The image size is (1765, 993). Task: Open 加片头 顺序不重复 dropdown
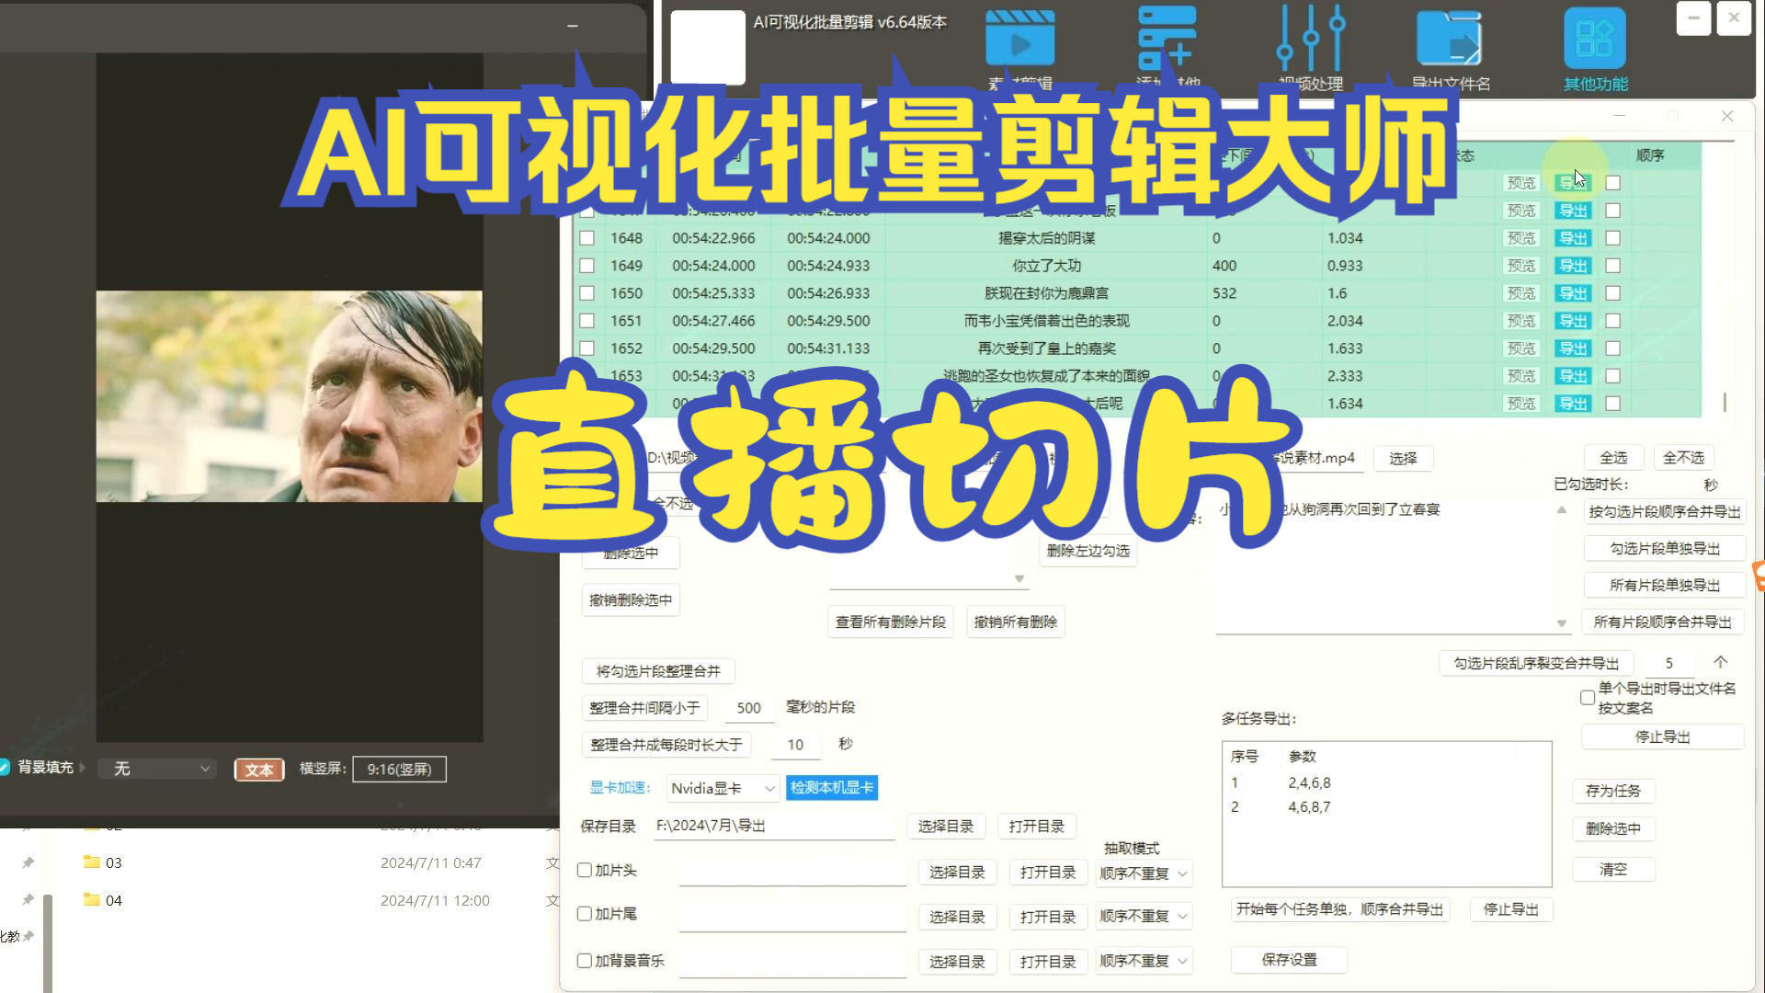click(1144, 873)
